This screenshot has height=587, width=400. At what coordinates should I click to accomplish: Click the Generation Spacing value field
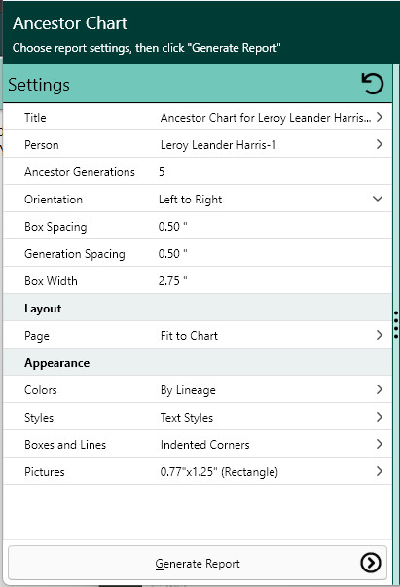coord(173,254)
